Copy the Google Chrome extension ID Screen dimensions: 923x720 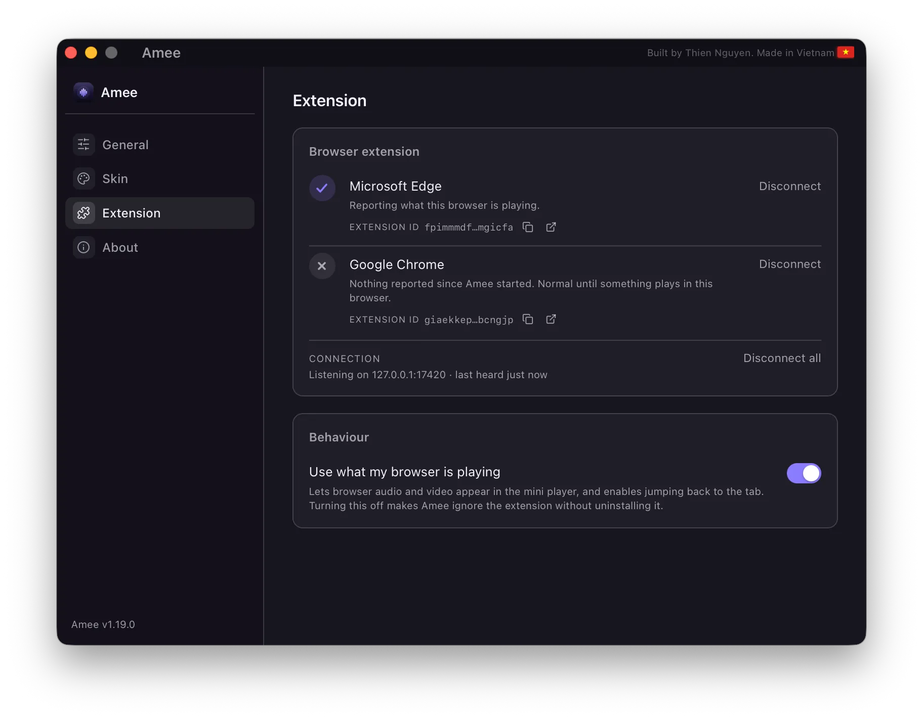pyautogui.click(x=528, y=319)
